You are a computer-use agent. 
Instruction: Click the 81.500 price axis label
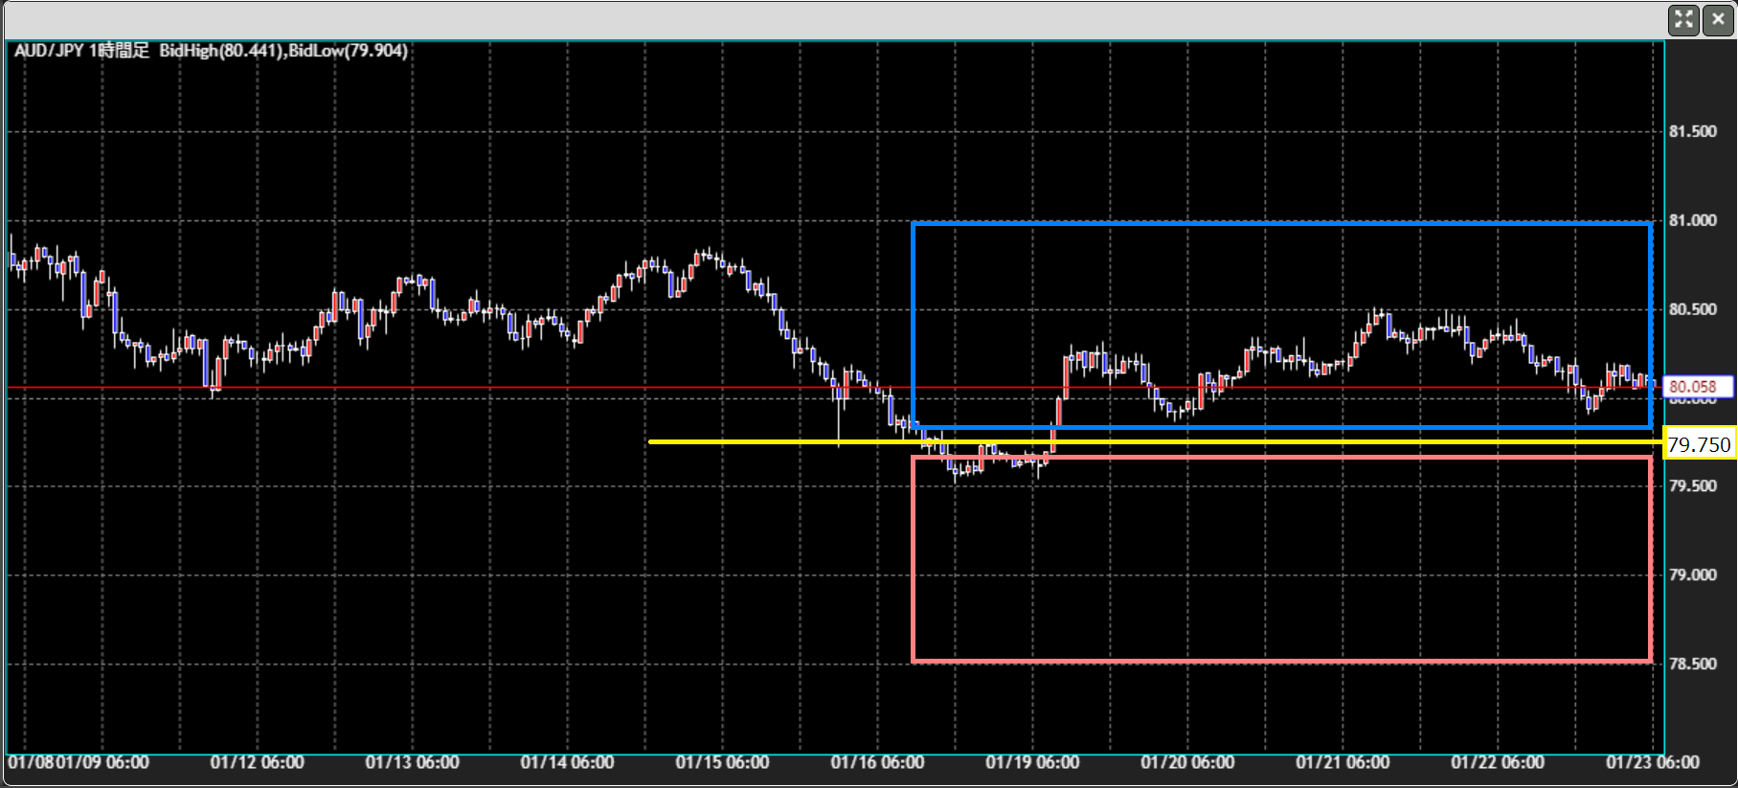[1692, 131]
